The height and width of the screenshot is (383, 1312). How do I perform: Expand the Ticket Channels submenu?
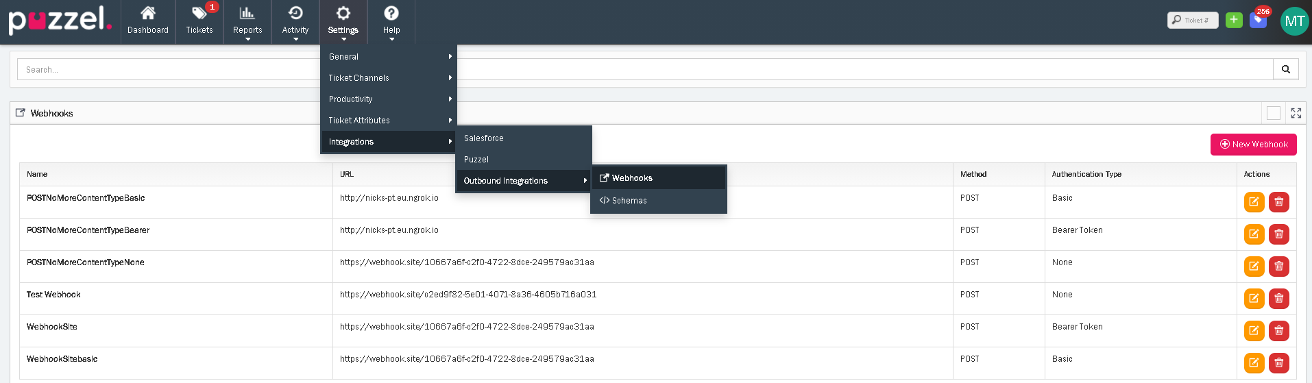coord(388,78)
